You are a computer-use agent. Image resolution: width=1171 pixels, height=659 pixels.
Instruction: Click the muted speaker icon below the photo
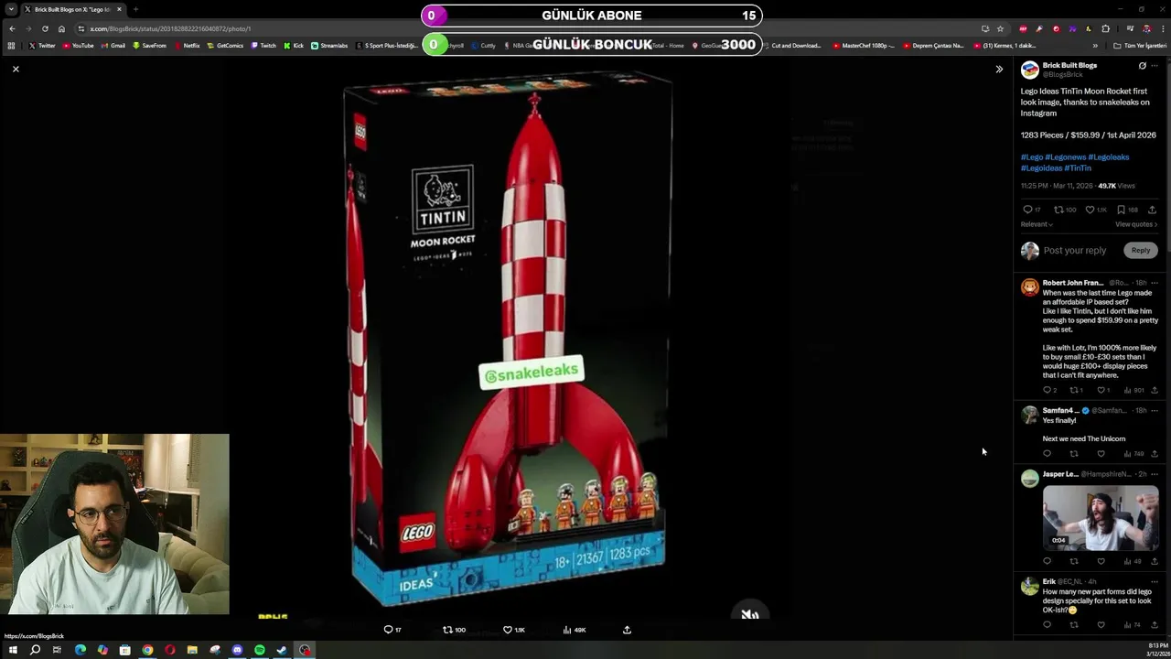tap(750, 615)
